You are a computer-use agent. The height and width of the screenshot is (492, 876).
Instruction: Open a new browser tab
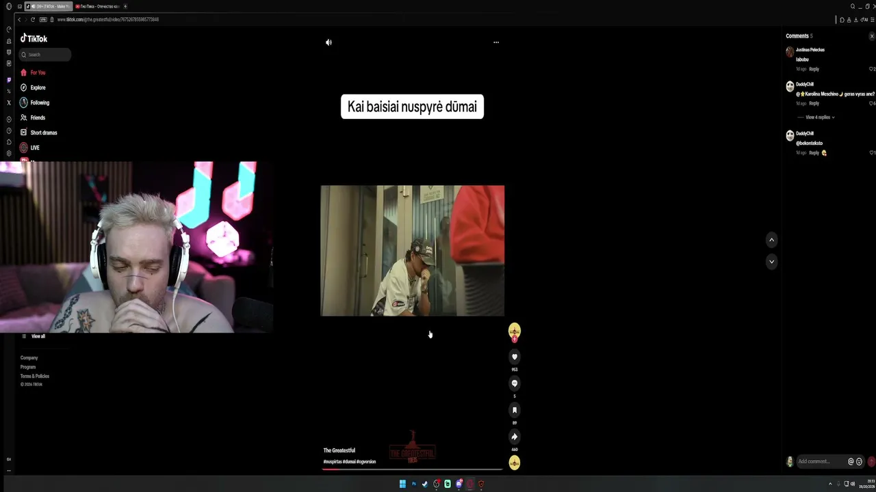125,6
